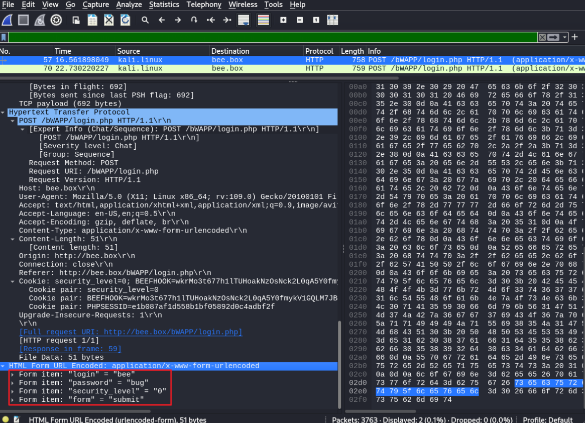Follow the Response in frame: 59 link
Viewport: 585px width, 423px height.
click(70, 349)
